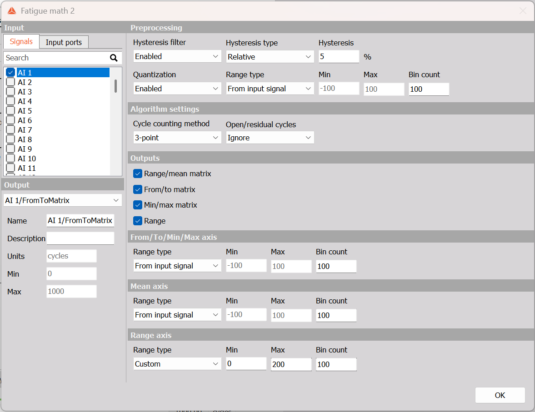
Task: Toggle Min/max matrix output
Action: coord(138,205)
